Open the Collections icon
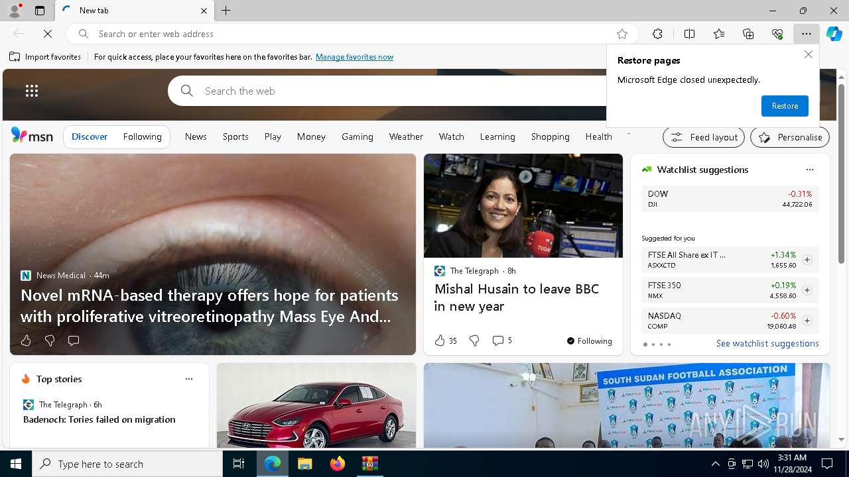The image size is (849, 477). coord(748,34)
